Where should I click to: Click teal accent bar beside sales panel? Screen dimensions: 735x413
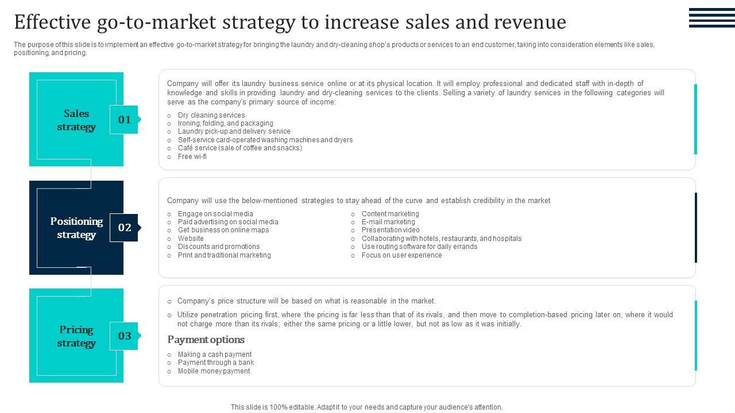coord(696,119)
